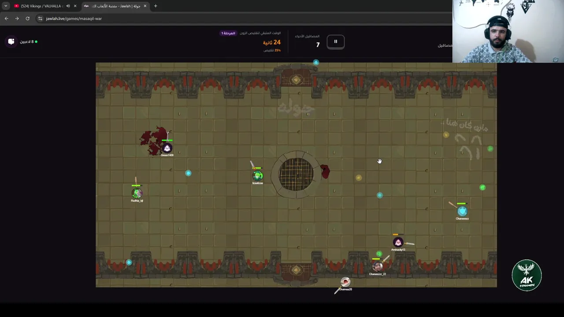Go forward to the next page
The width and height of the screenshot is (564, 317).
click(x=17, y=18)
